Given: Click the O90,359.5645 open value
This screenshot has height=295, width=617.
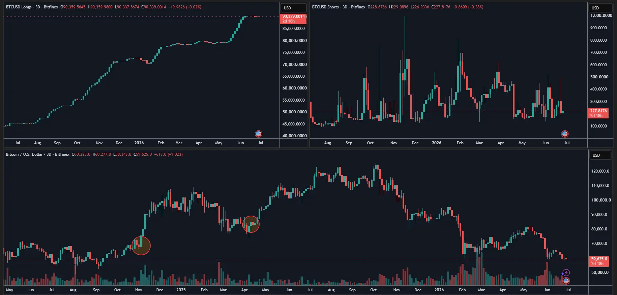Looking at the screenshot, I should [x=73, y=7].
